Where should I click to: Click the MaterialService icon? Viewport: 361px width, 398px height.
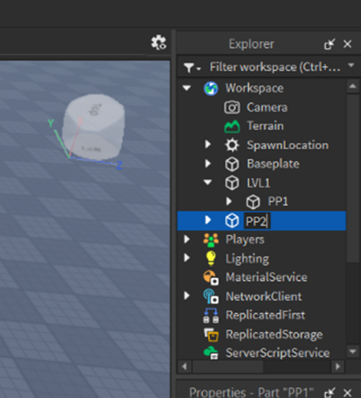click(x=211, y=277)
